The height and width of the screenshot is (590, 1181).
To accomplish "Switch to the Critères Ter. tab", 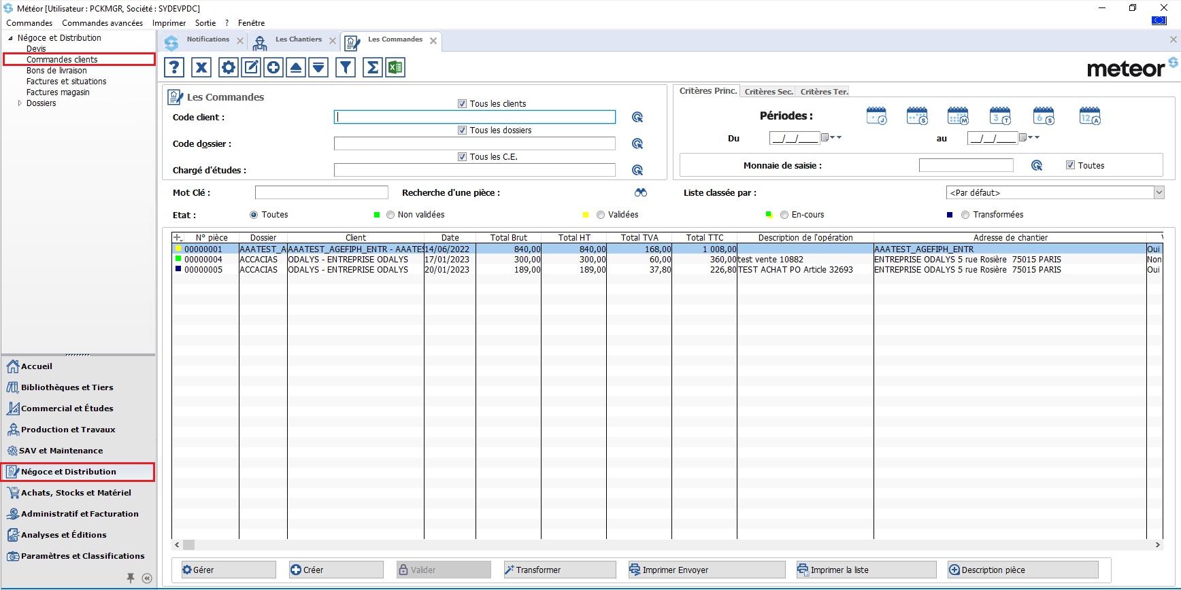I will 824,92.
